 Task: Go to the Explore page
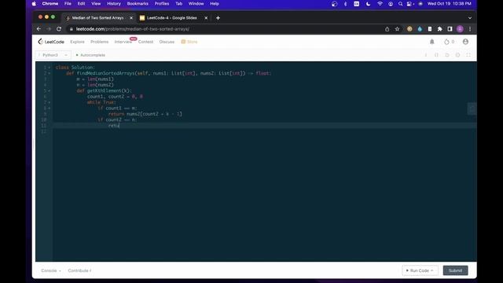pos(77,42)
